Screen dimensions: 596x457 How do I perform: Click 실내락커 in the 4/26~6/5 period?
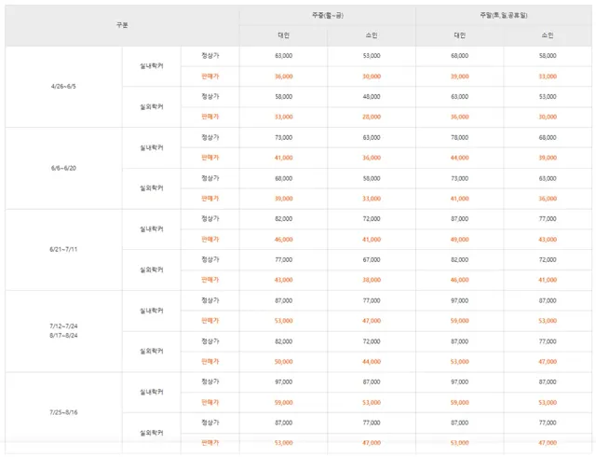(151, 66)
